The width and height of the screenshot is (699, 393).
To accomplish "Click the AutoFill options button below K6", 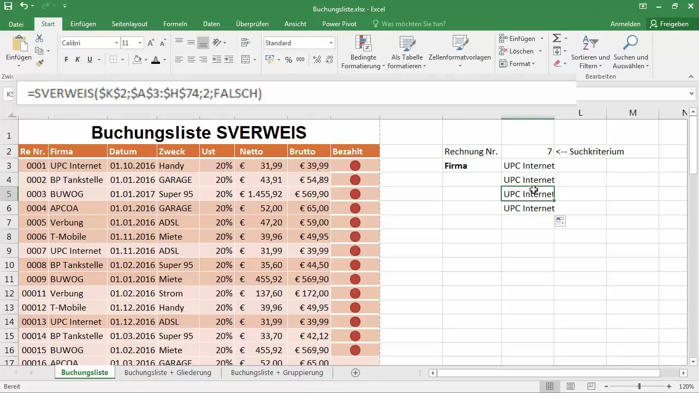I will click(x=560, y=221).
